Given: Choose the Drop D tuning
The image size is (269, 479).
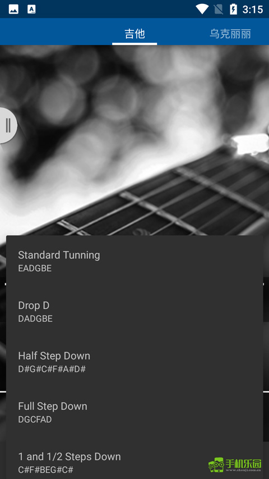Looking at the screenshot, I should pos(134,311).
